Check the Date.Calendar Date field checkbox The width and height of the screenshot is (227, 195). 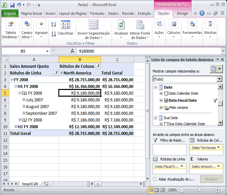pyautogui.click(x=166, y=93)
